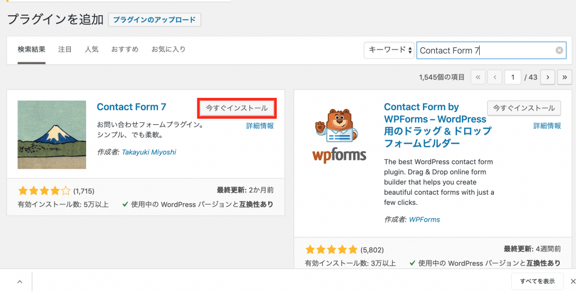Expand the download bar chevron at bottom left
Viewport: 576px width, 292px height.
20,282
